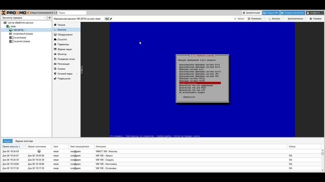
Task: Click the Узел column header
Action: [60, 147]
